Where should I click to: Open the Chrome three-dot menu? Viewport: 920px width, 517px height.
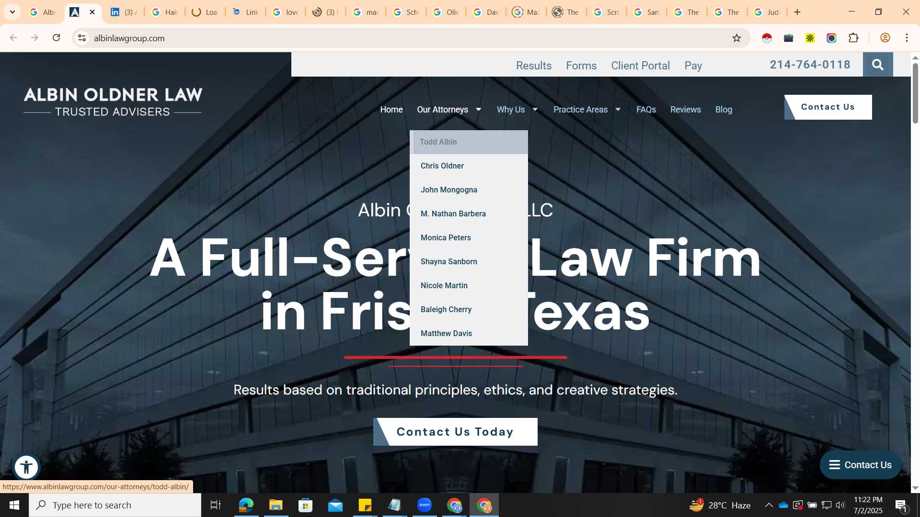point(907,38)
